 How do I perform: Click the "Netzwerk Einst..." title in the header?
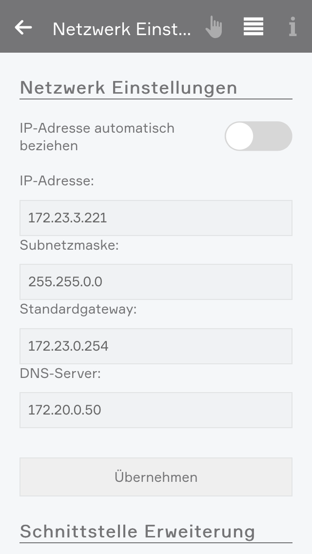tap(122, 29)
